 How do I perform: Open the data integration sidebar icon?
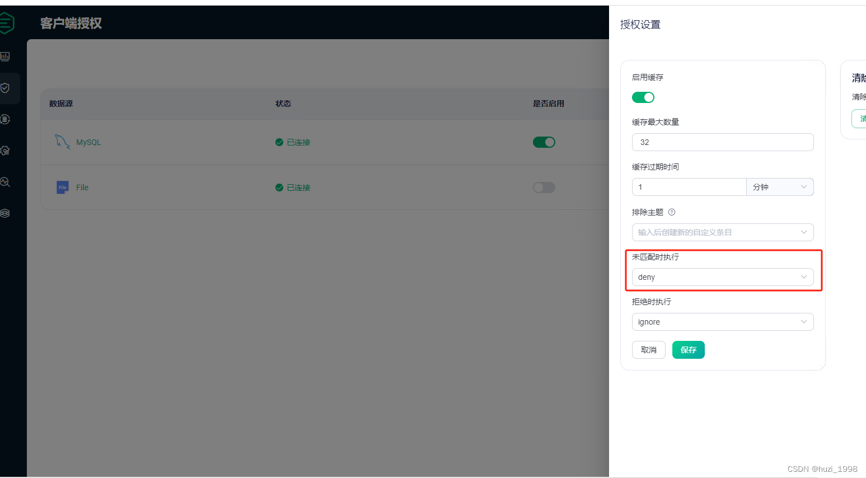point(5,119)
